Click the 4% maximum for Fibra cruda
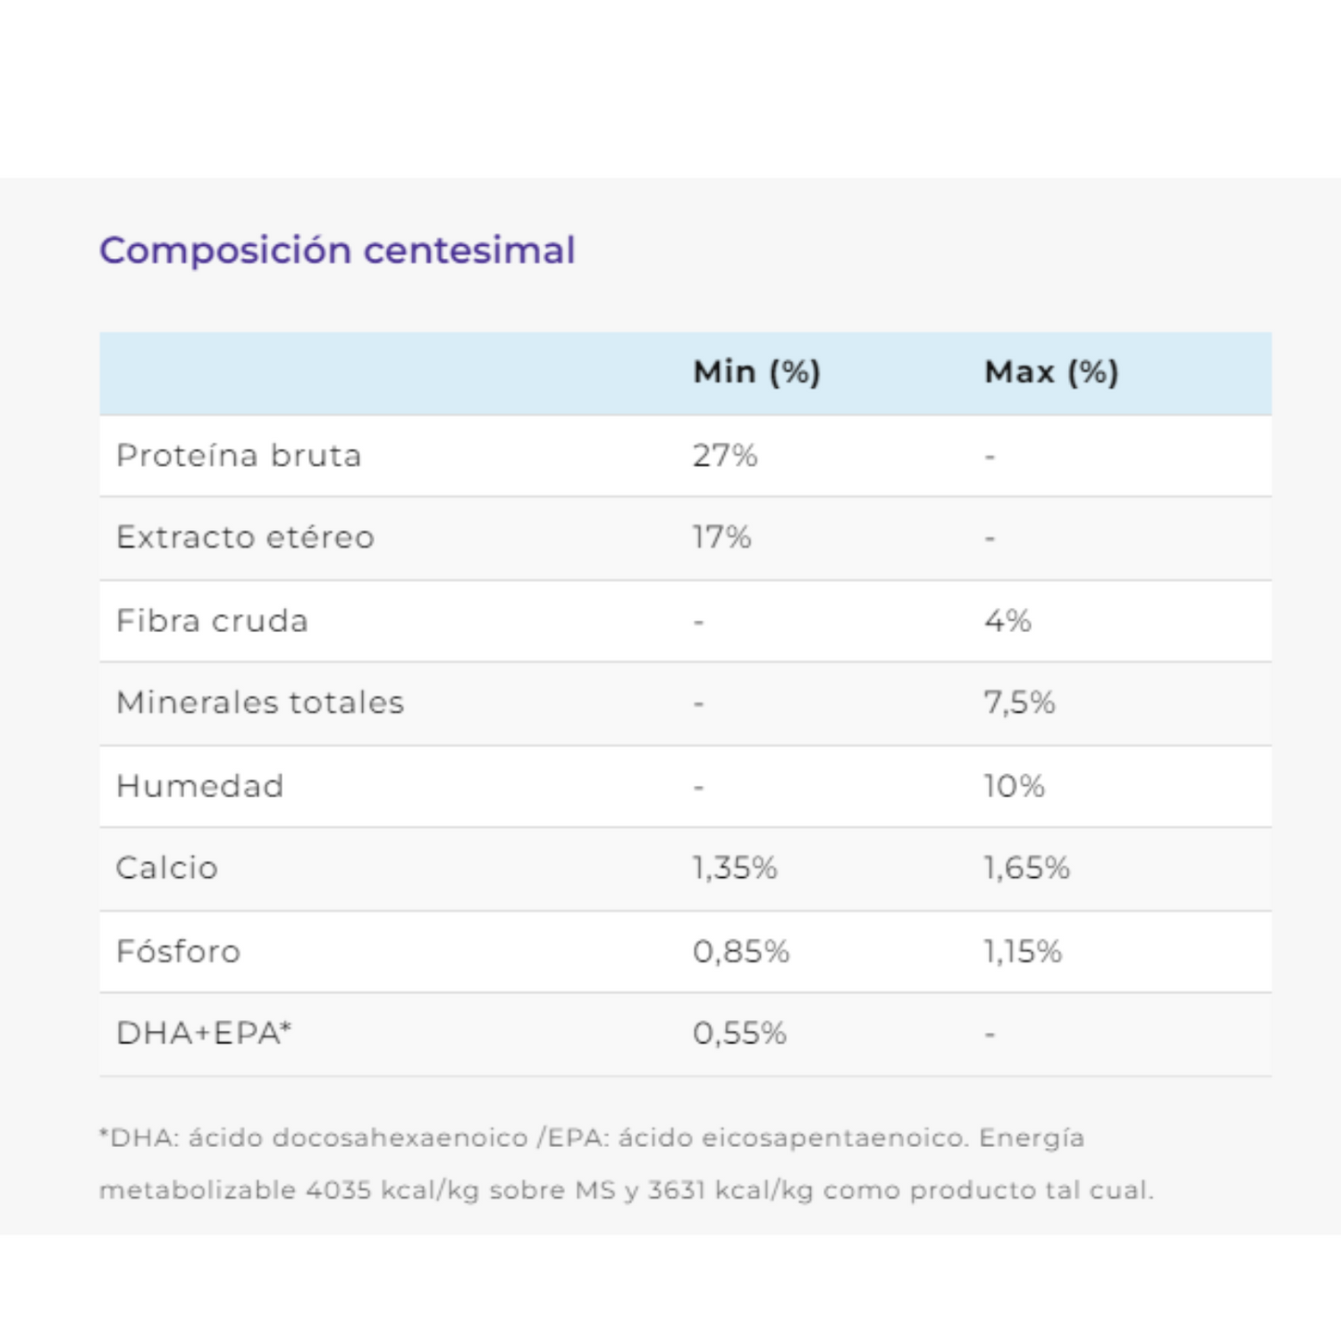The width and height of the screenshot is (1341, 1341). click(x=1008, y=621)
